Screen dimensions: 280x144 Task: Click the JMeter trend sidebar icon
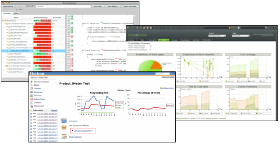pos(32,106)
